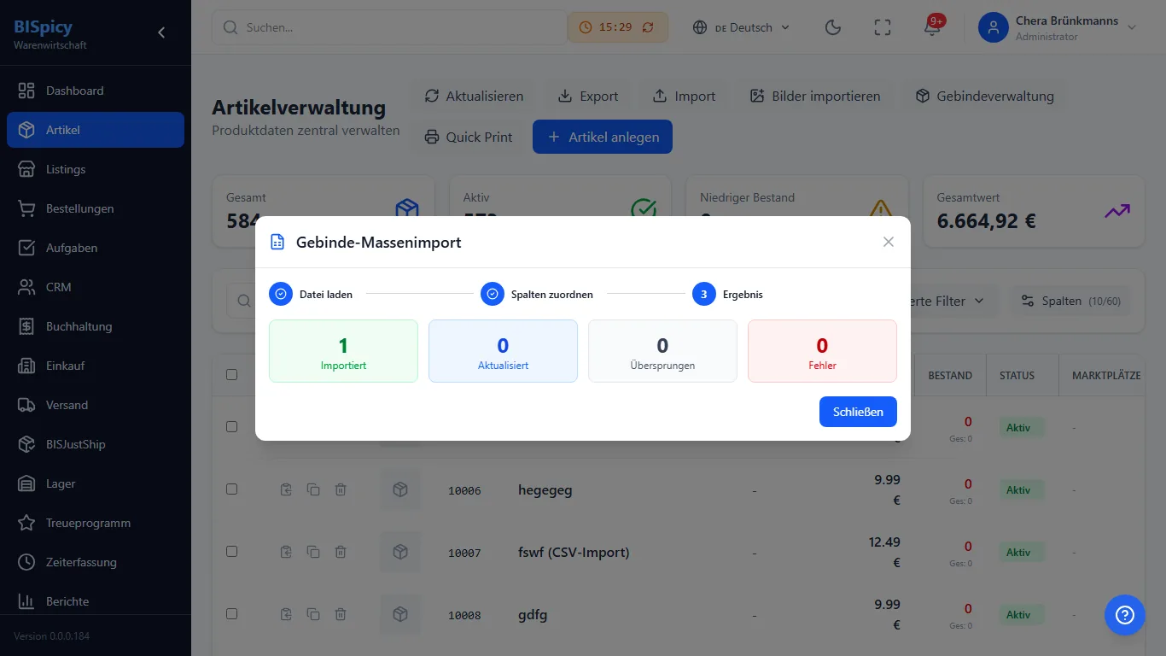Click the Einkauf sidebar icon
The width and height of the screenshot is (1166, 656).
pos(26,366)
